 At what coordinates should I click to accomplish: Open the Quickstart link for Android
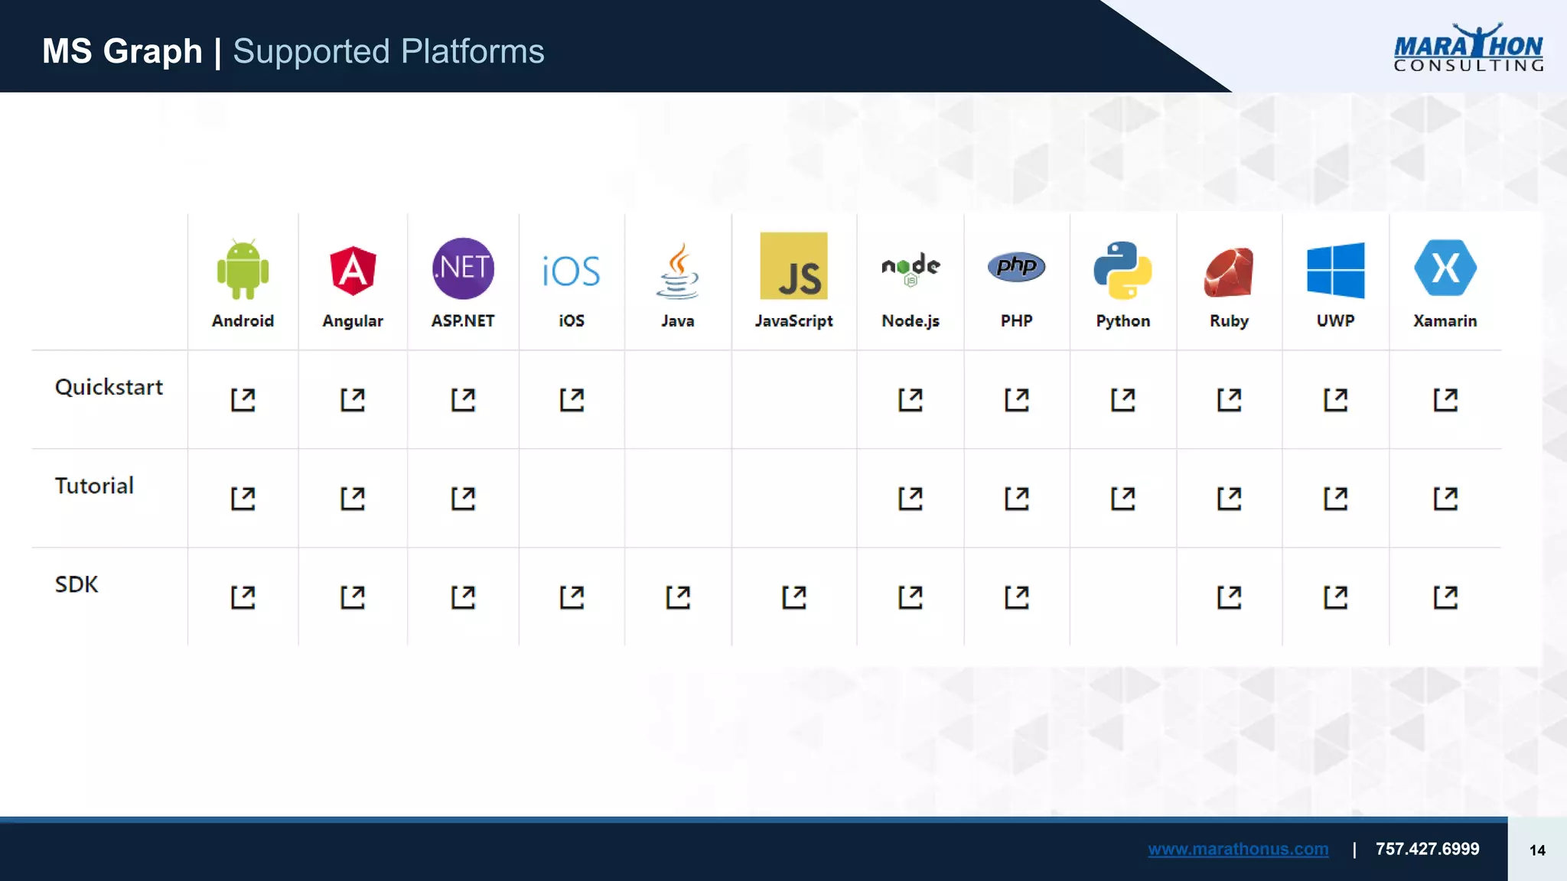[243, 399]
